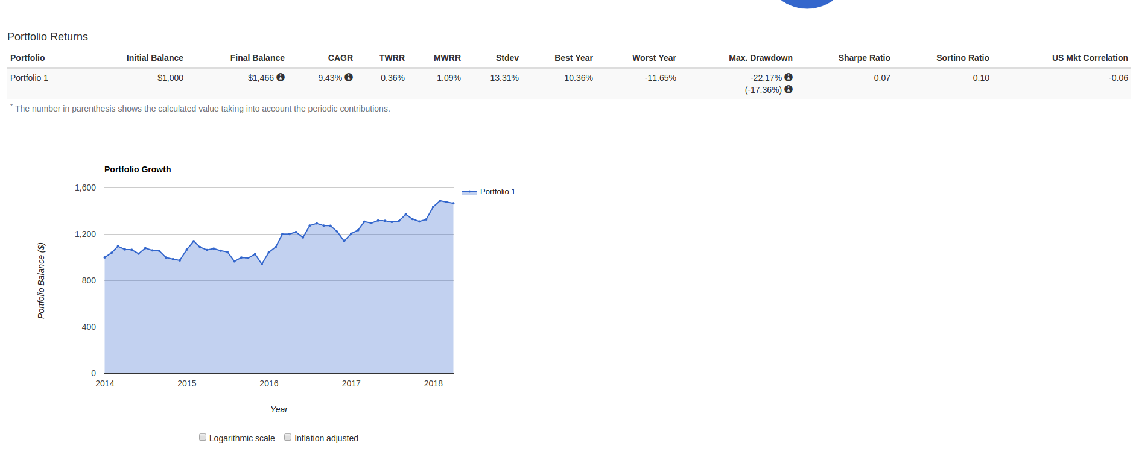Click info icon next to -22.17% drawdown

tap(789, 77)
